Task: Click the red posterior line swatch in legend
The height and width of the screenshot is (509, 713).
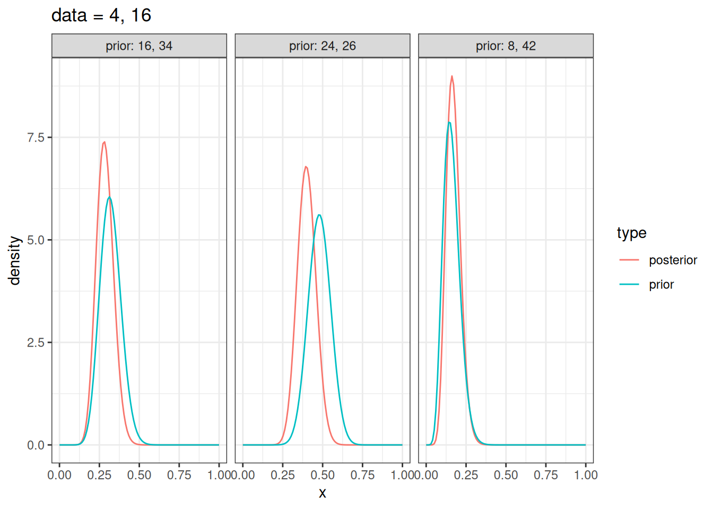Action: coord(629,260)
